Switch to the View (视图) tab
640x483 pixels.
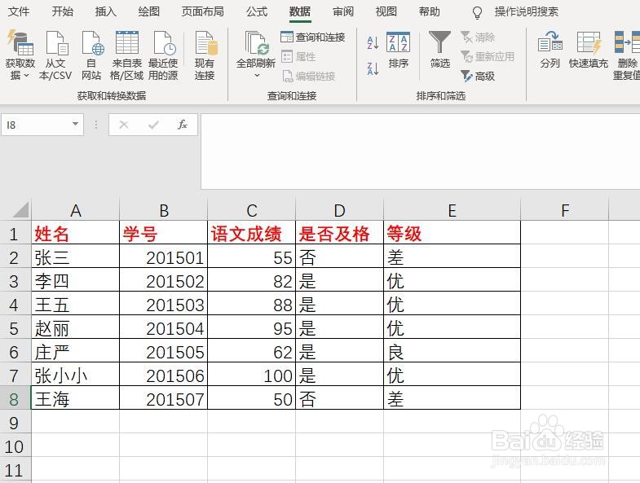pyautogui.click(x=386, y=11)
